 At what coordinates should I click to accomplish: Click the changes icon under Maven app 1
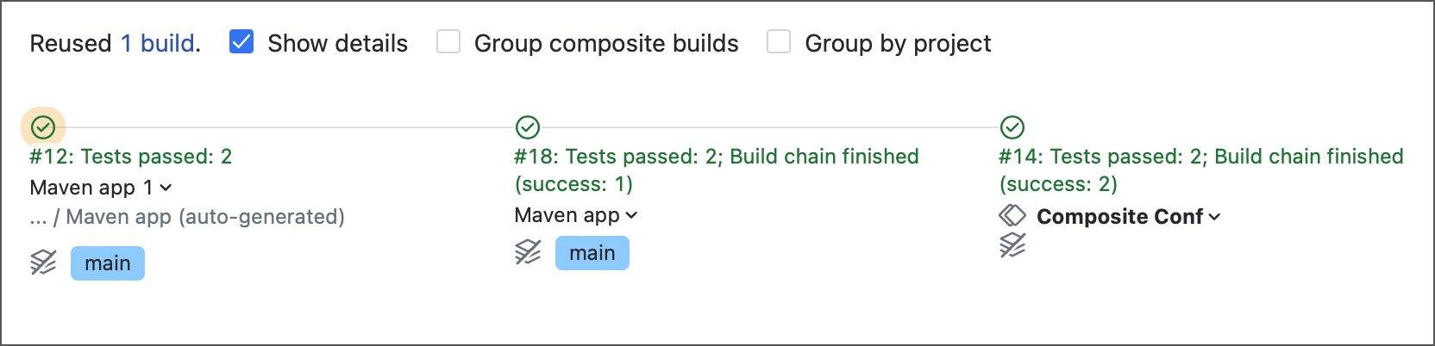point(43,263)
